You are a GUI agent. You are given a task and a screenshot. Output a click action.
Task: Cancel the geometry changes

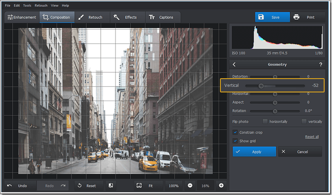click(x=300, y=151)
